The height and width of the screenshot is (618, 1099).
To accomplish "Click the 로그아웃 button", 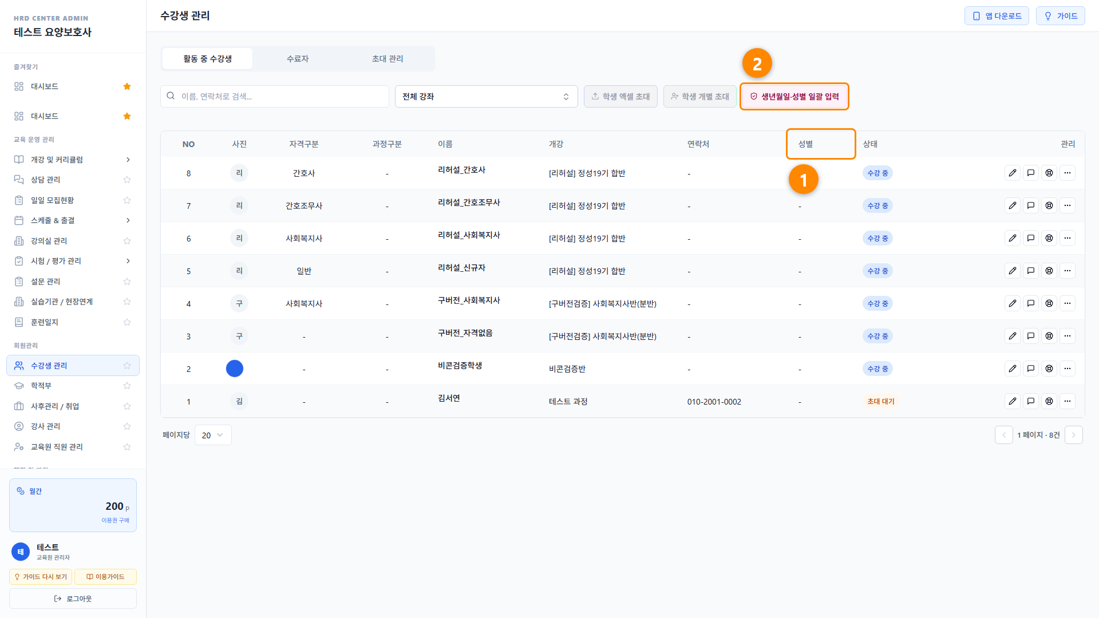I will 73,599.
